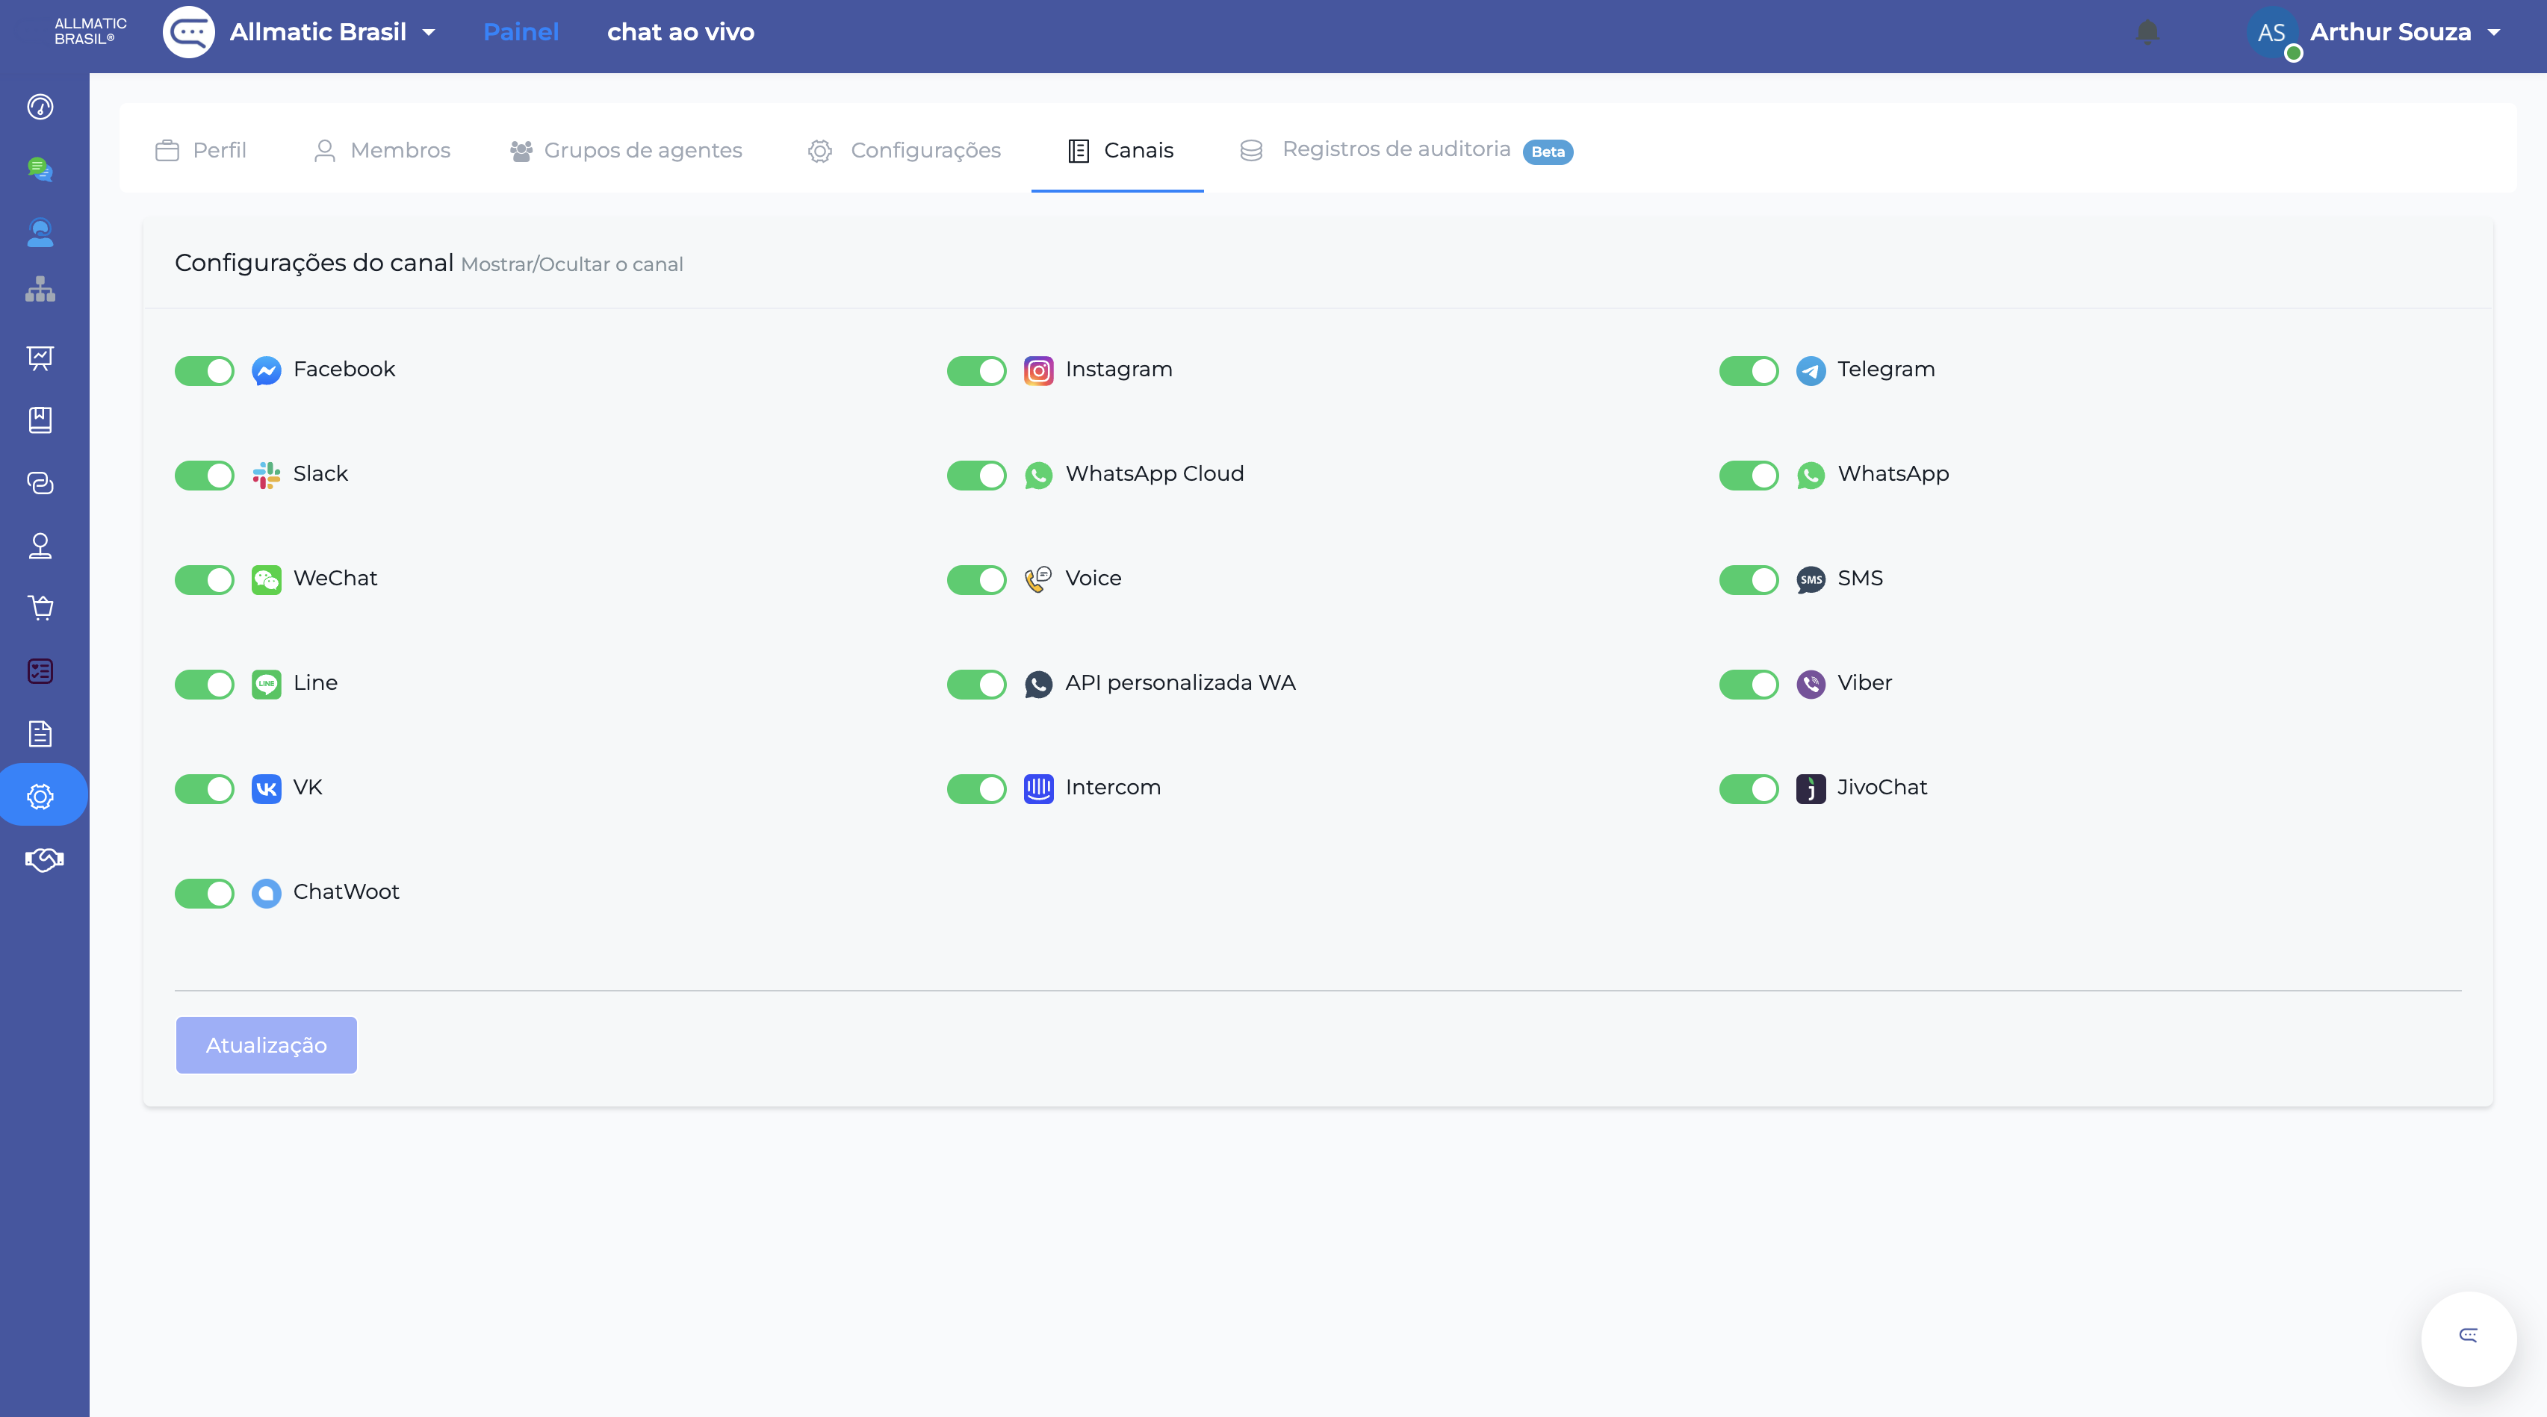
Task: Open the shopping cart sidebar icon
Action: coord(40,608)
